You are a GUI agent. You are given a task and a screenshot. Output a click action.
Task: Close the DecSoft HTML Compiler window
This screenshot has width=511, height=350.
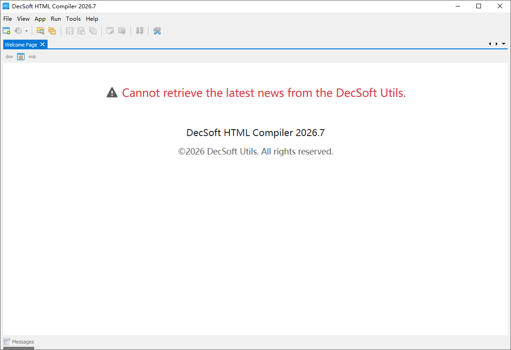pos(499,6)
